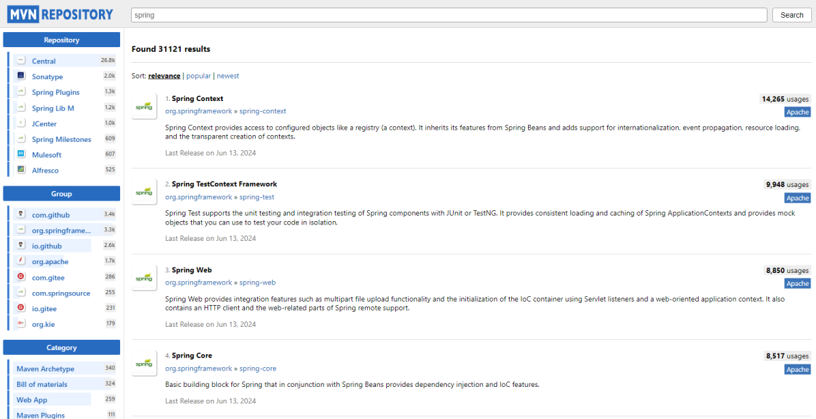
Task: Open the spring-core artifact link
Action: click(x=258, y=369)
